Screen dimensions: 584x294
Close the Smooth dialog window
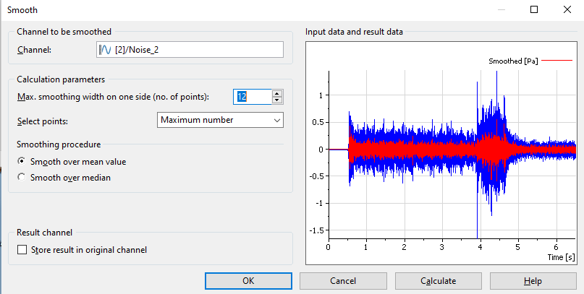click(x=567, y=10)
